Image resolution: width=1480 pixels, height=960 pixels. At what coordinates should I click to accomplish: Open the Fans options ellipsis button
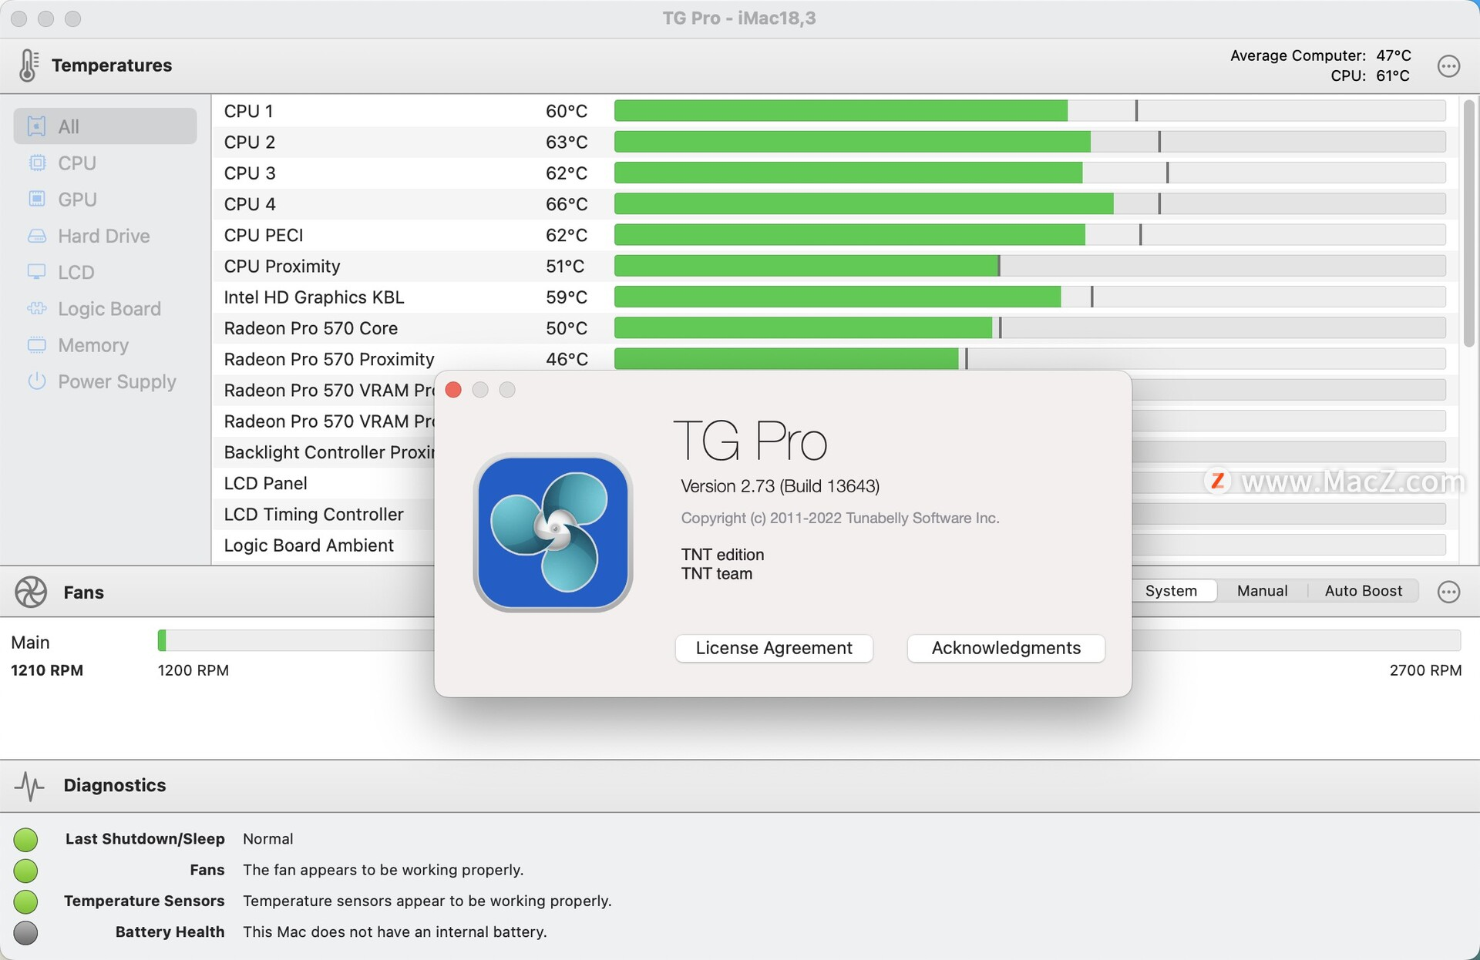tap(1448, 592)
